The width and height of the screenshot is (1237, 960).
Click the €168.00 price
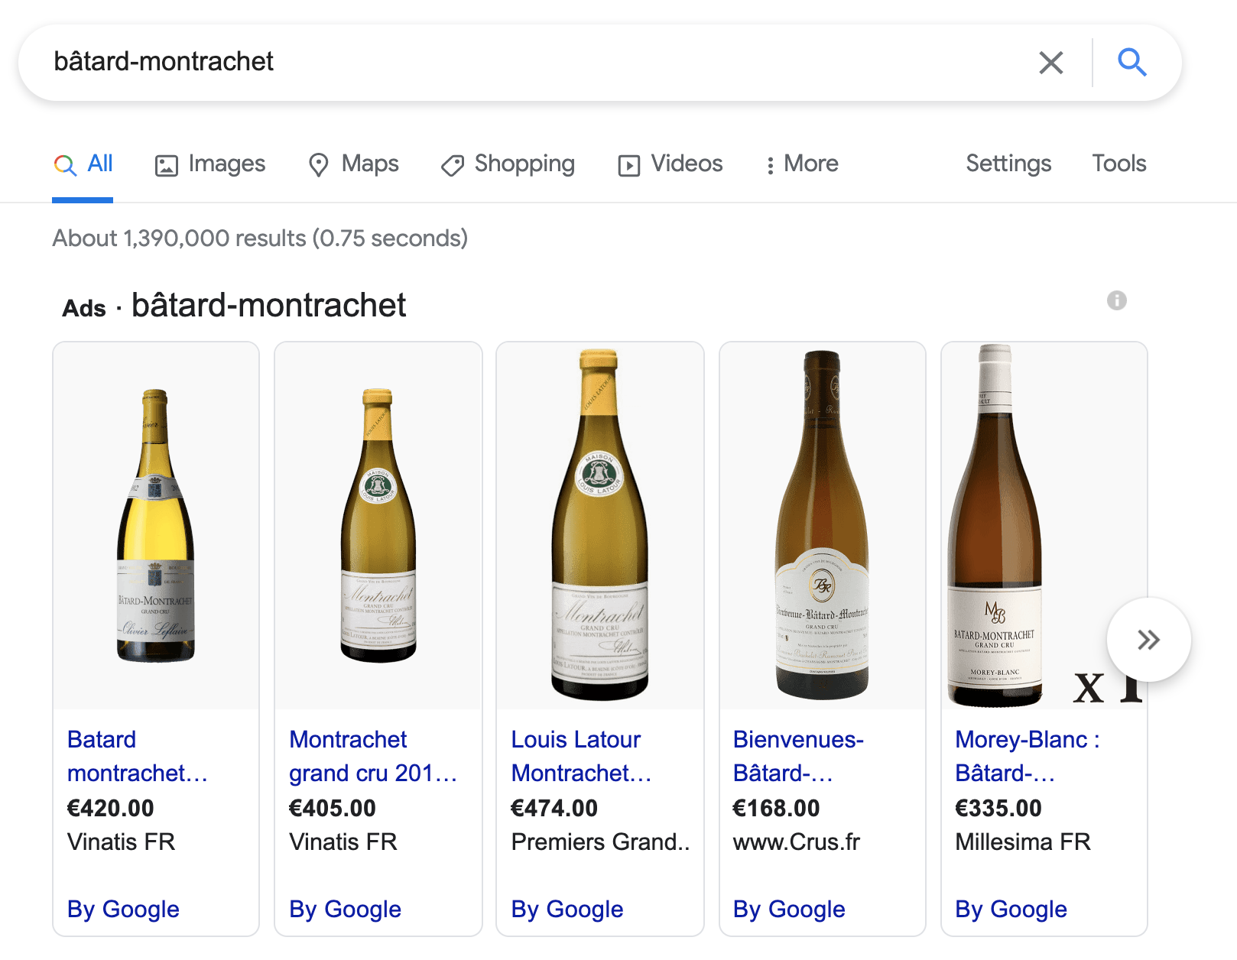[x=776, y=808]
